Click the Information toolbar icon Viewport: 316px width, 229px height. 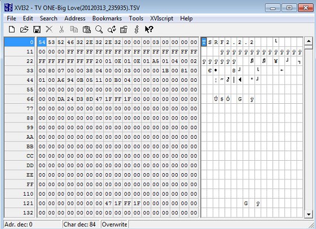click(x=137, y=29)
